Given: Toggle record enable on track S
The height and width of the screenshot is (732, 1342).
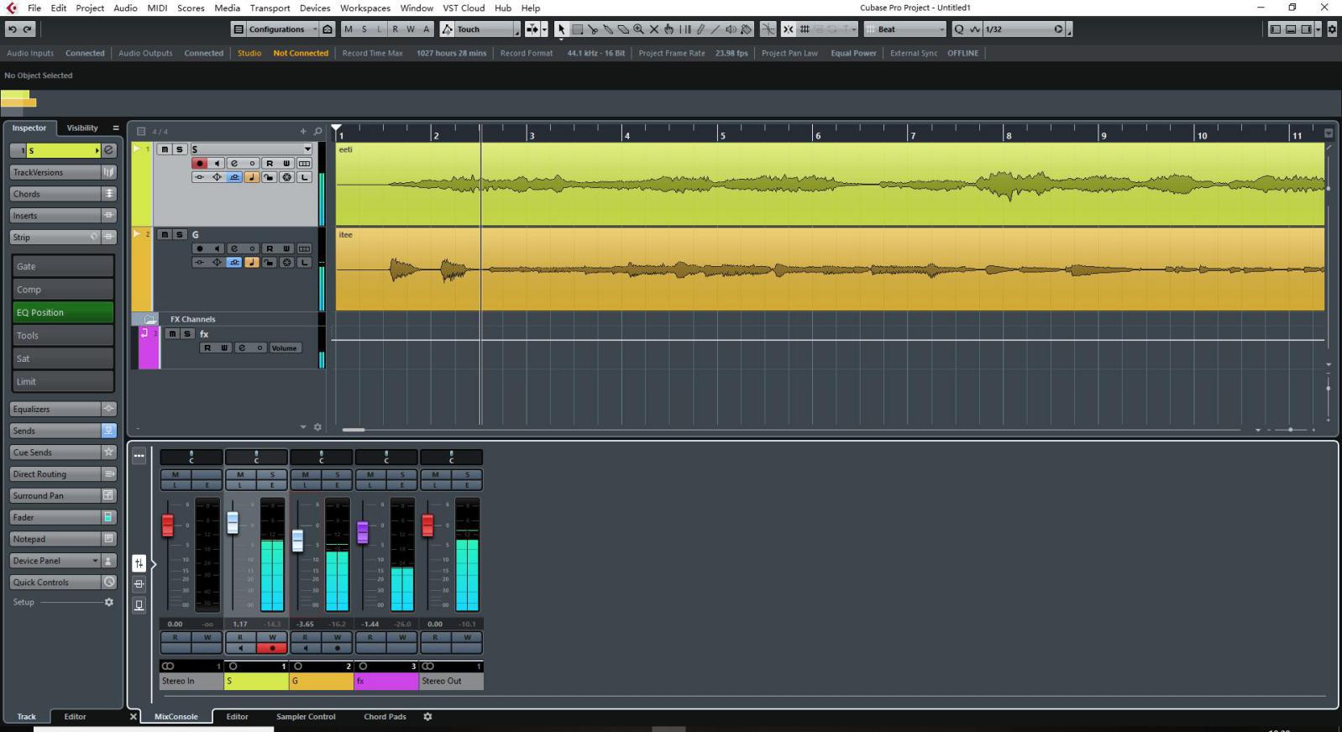Looking at the screenshot, I should click(199, 164).
